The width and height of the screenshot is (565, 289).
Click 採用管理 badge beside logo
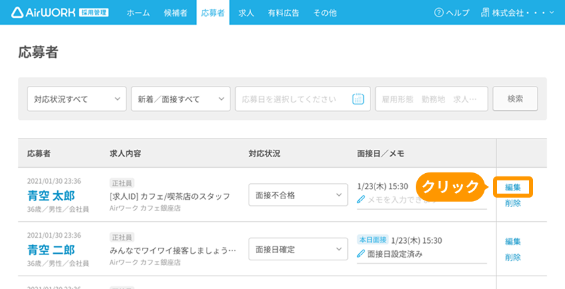[x=93, y=13]
